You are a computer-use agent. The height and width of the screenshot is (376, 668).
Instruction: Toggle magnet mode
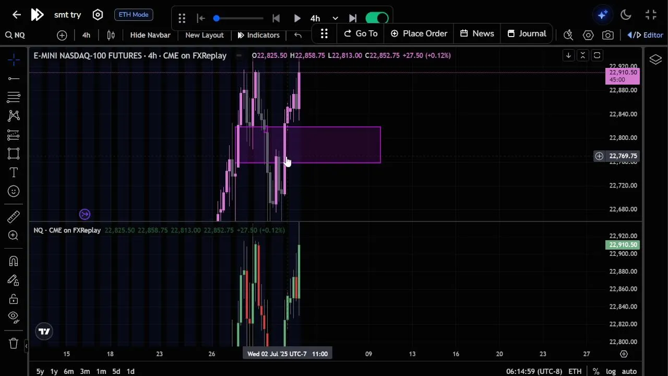point(14,261)
